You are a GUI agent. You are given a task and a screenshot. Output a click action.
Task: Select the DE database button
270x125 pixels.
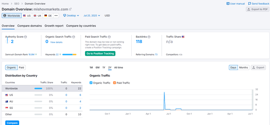coord(48,15)
